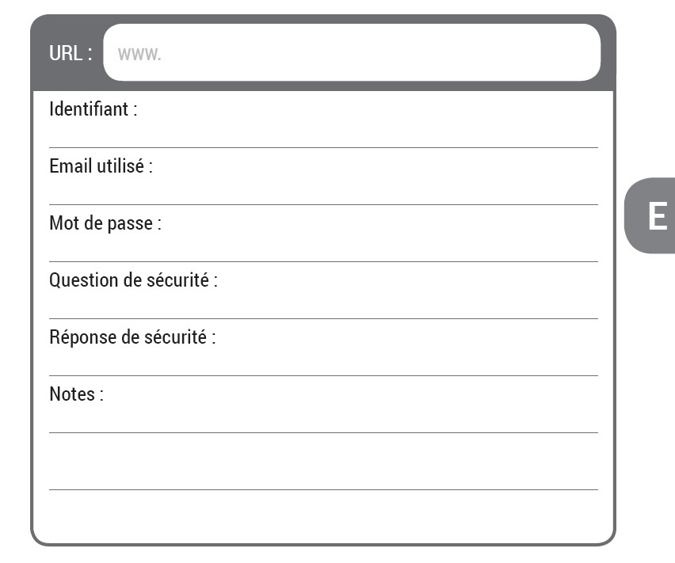Click the Identifiant label
The width and height of the screenshot is (675, 563).
(93, 109)
